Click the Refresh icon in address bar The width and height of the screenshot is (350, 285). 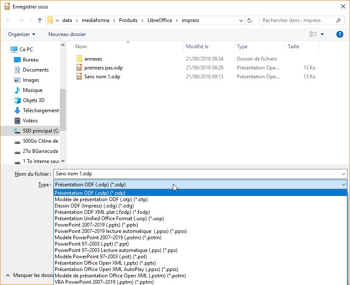pyautogui.click(x=250, y=20)
